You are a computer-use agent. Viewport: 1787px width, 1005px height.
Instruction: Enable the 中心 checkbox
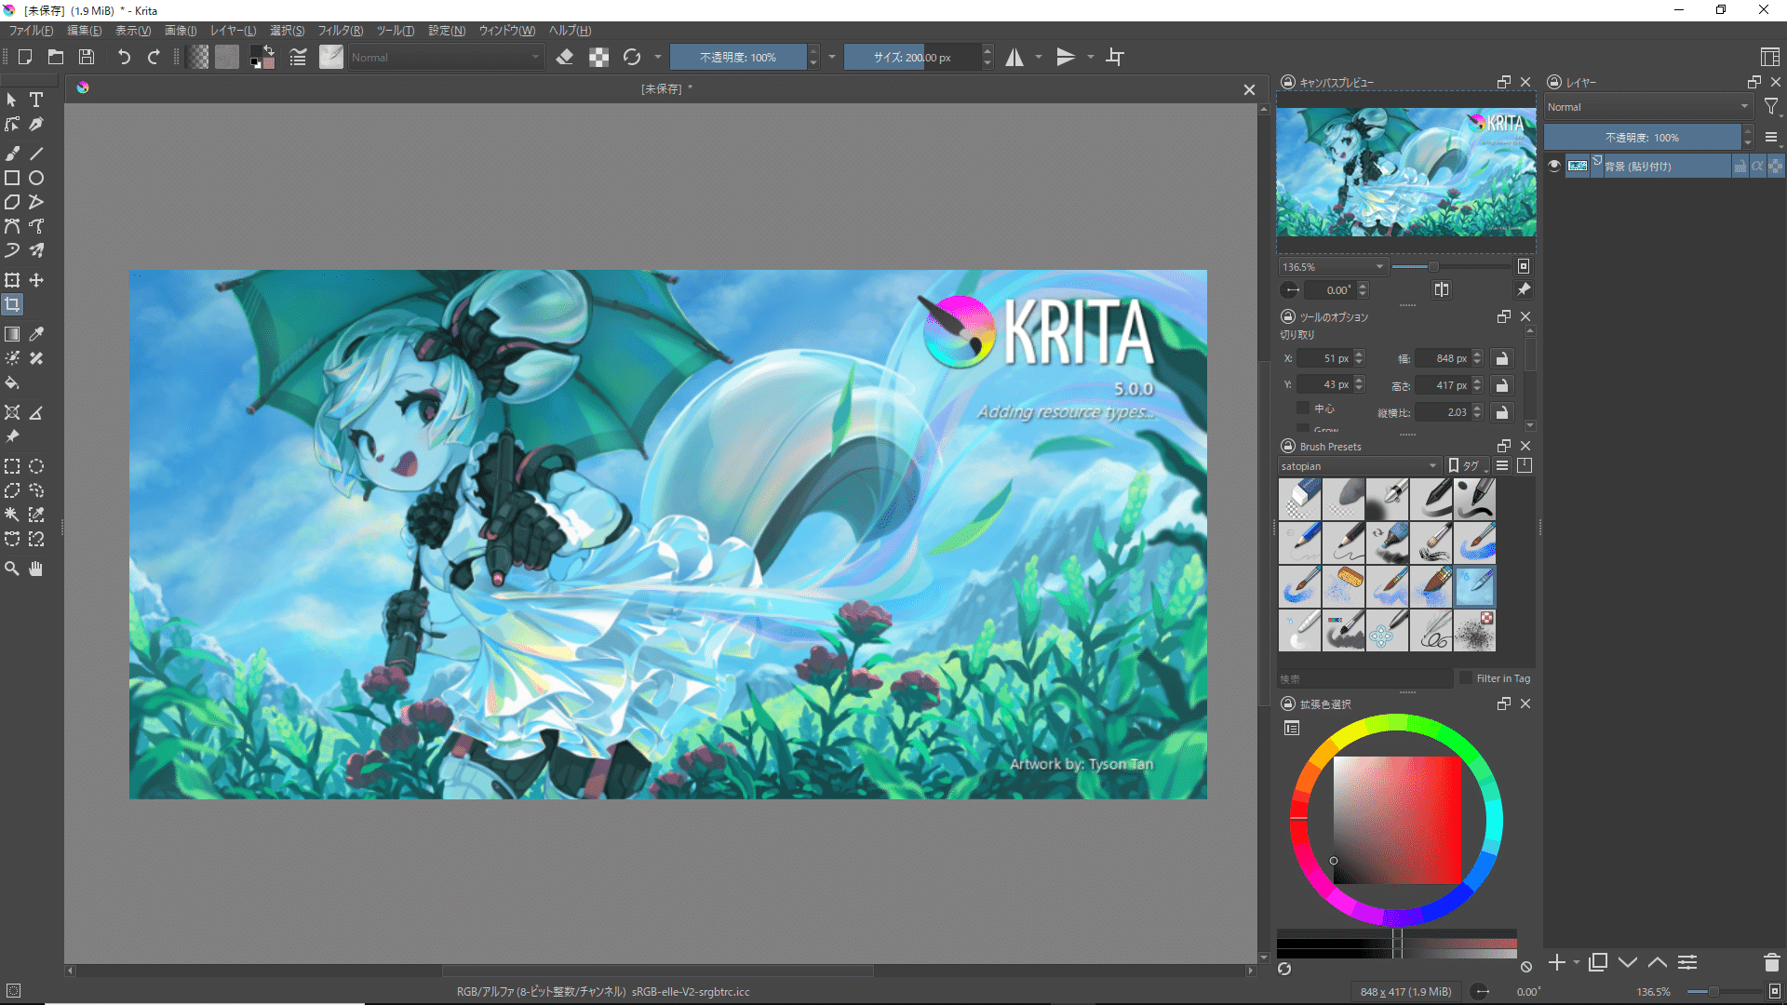1303,409
